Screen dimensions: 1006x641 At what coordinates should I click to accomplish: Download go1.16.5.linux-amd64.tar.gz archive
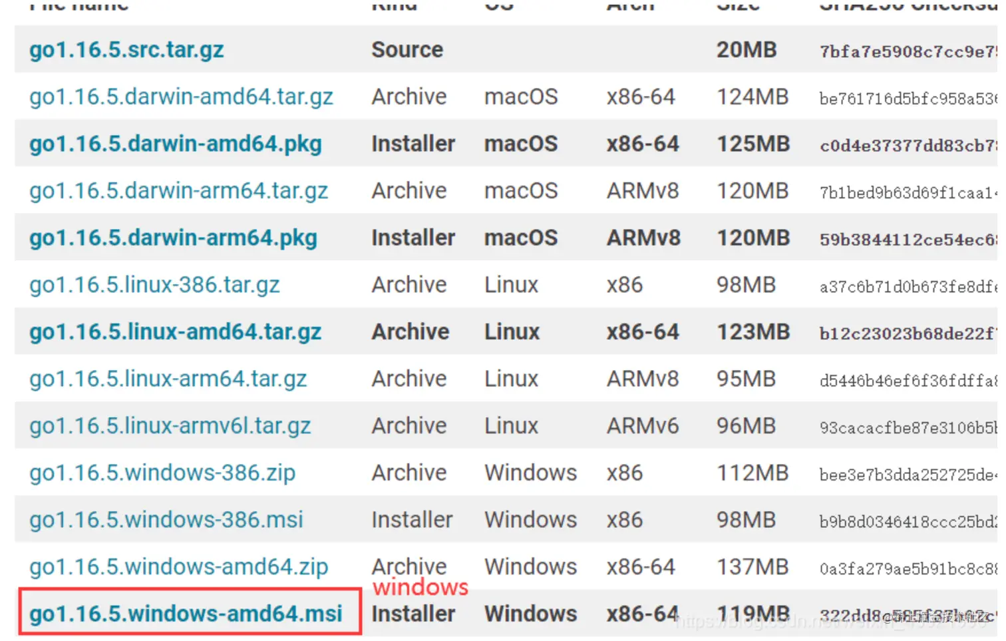tap(175, 332)
